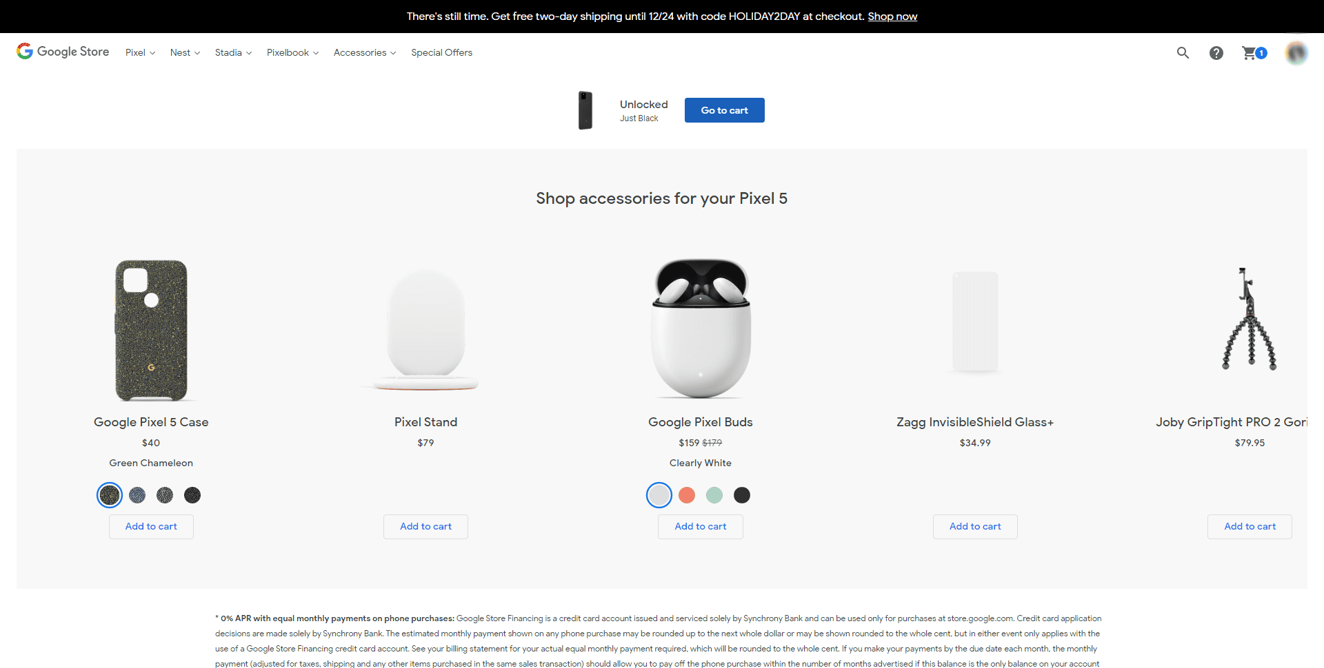Expand the Pixel navigation dropdown

140,53
